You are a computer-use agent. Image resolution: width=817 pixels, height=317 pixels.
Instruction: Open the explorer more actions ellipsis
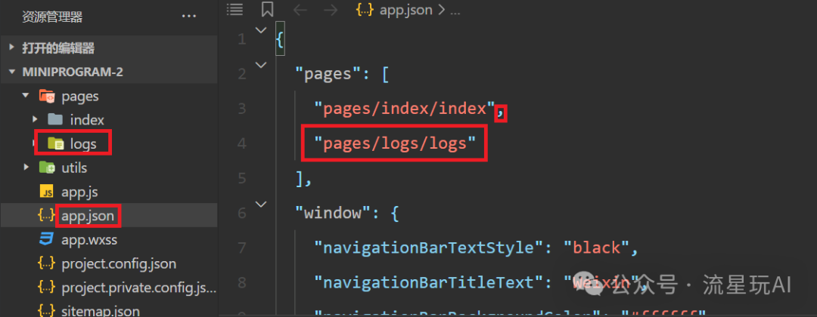pos(188,17)
